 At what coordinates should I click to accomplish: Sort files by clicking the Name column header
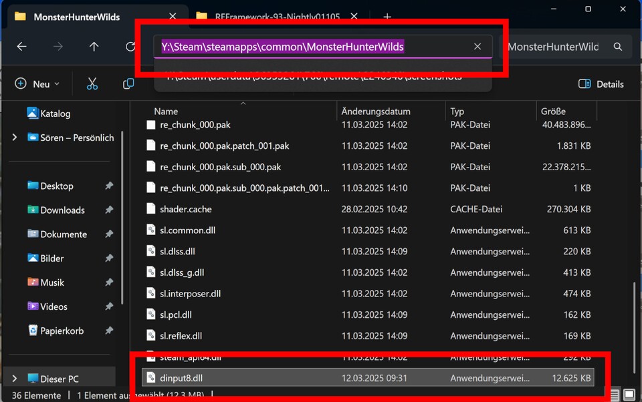(166, 111)
